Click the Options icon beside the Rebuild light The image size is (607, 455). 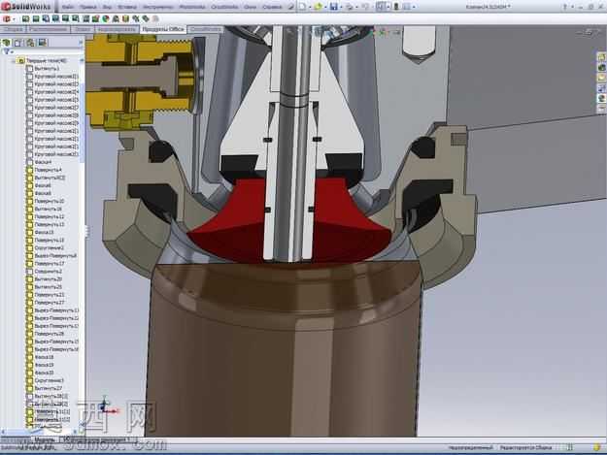[407, 6]
